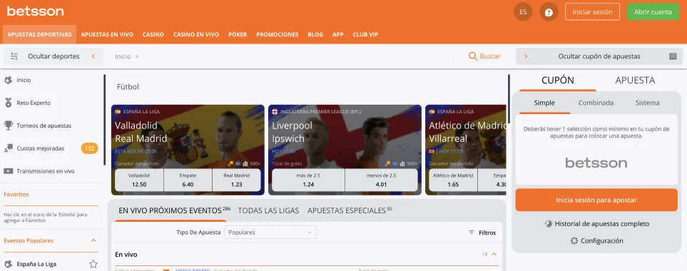The image size is (687, 271).
Task: Click the Iniciar sesión button
Action: pos(592,12)
